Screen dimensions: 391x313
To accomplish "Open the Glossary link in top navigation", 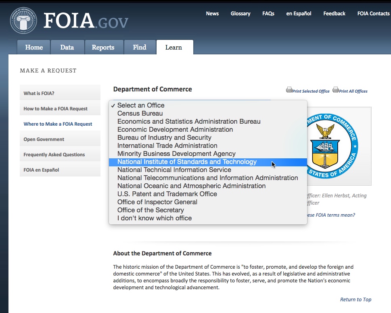I will [x=240, y=14].
